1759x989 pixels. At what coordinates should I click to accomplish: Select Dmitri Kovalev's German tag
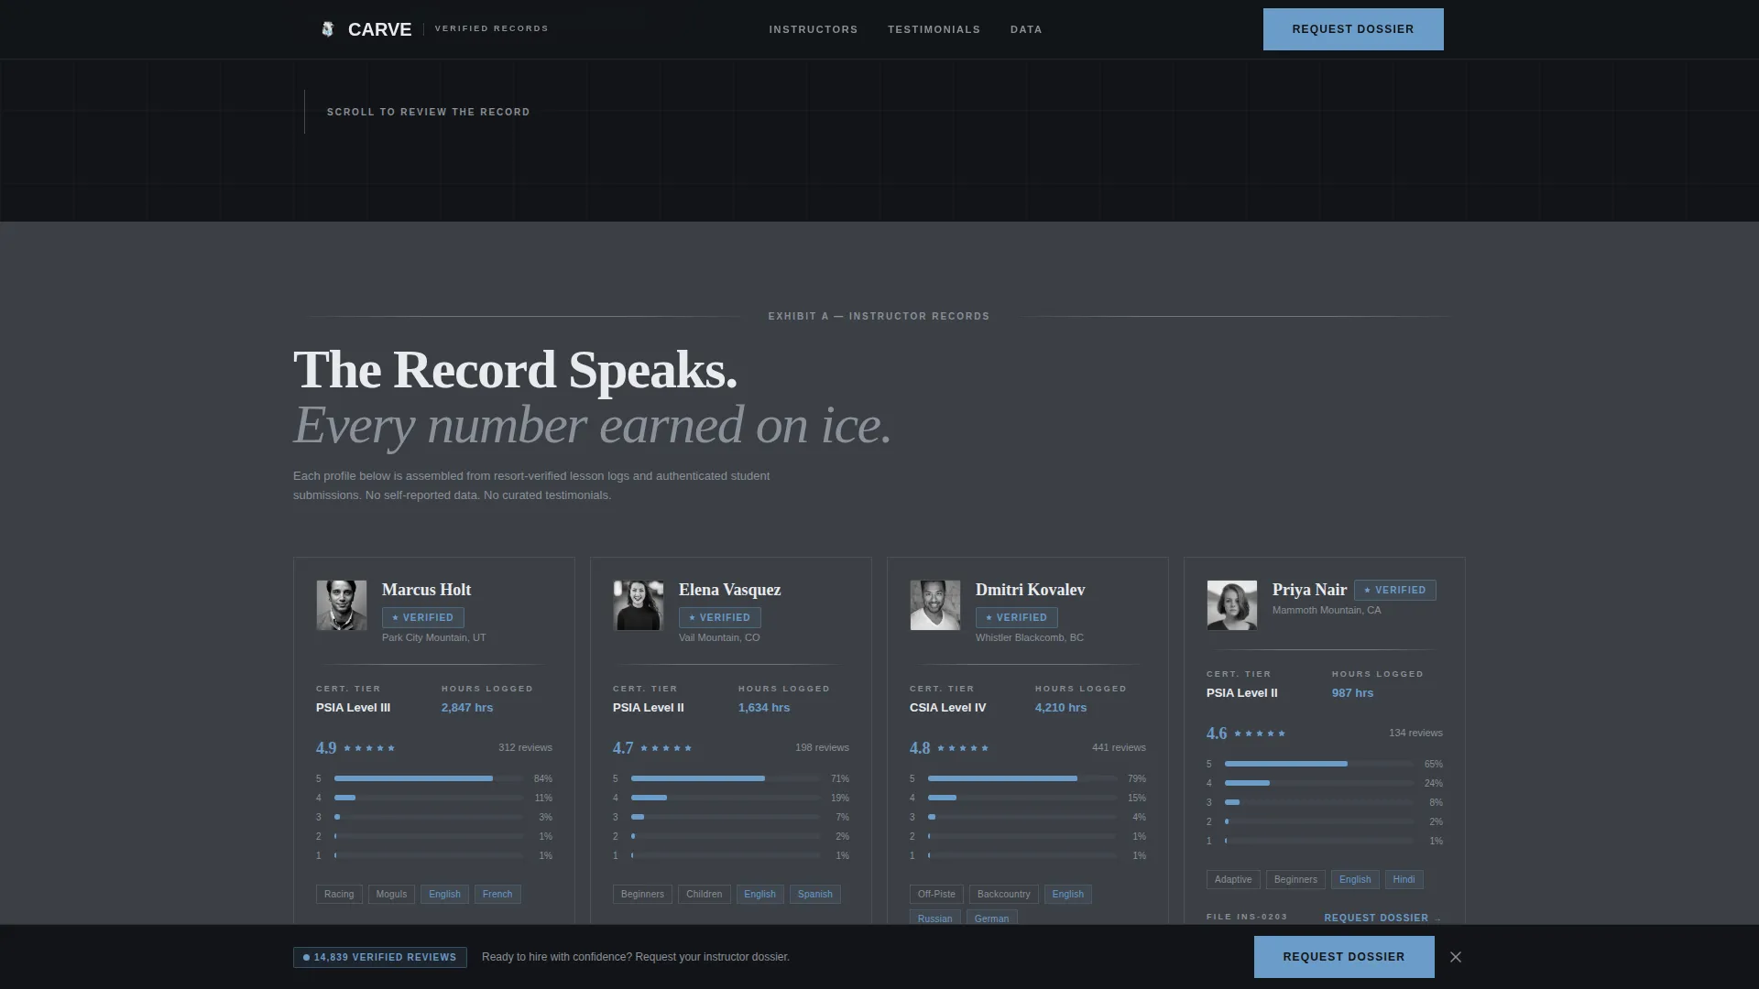click(x=992, y=918)
